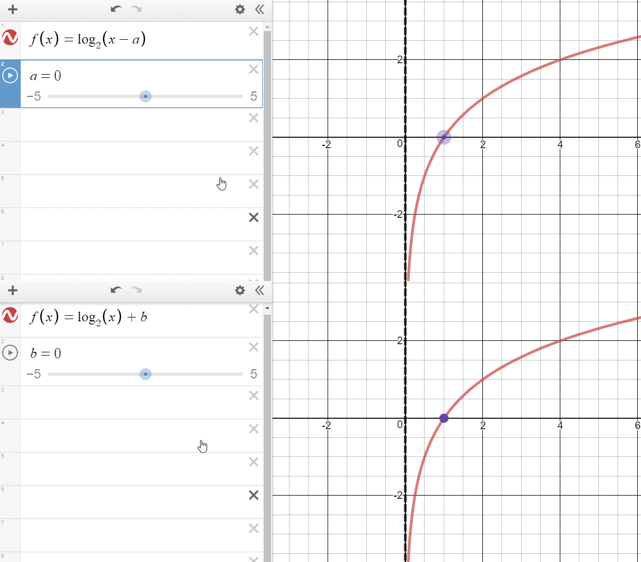This screenshot has height=562, width=641.
Task: Delete the f(x) = log2(x − a) expression
Action: coord(253,31)
